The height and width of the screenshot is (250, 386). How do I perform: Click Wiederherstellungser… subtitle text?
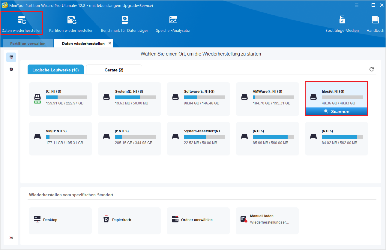click(269, 223)
